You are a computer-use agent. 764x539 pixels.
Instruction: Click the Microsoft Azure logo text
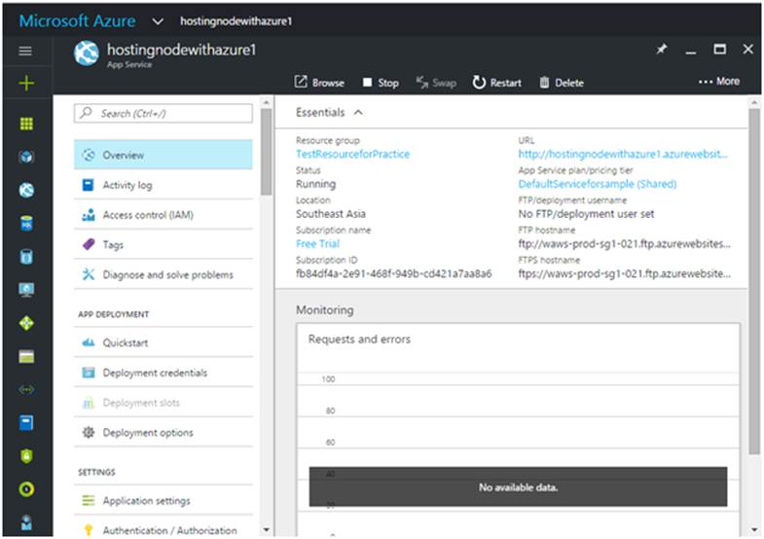tap(78, 21)
